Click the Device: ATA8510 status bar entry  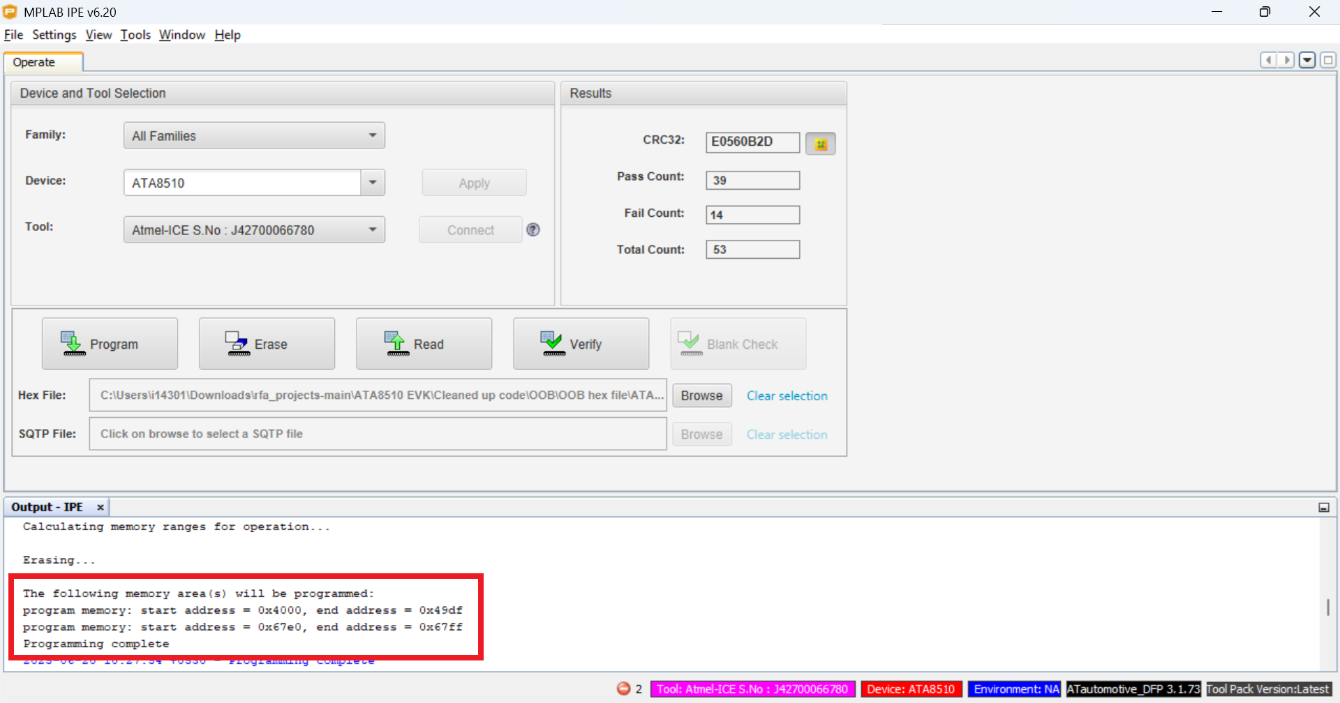[x=911, y=689]
